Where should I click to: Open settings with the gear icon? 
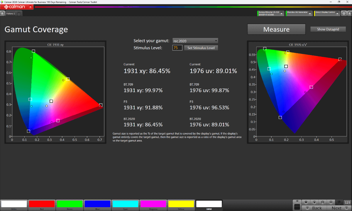pyautogui.click(x=344, y=13)
